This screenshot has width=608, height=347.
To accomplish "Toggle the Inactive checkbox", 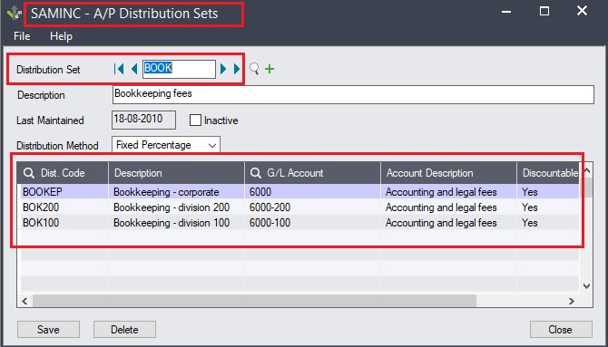I will [x=195, y=120].
